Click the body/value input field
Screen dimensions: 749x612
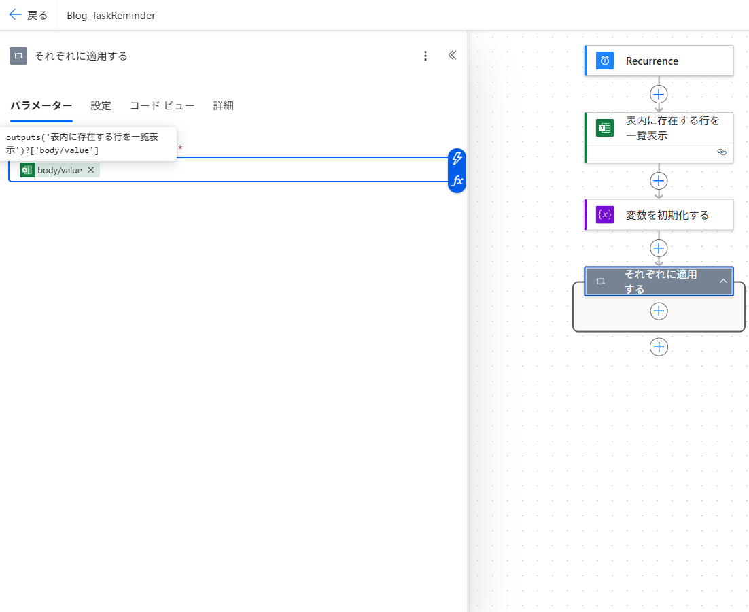tap(272, 170)
